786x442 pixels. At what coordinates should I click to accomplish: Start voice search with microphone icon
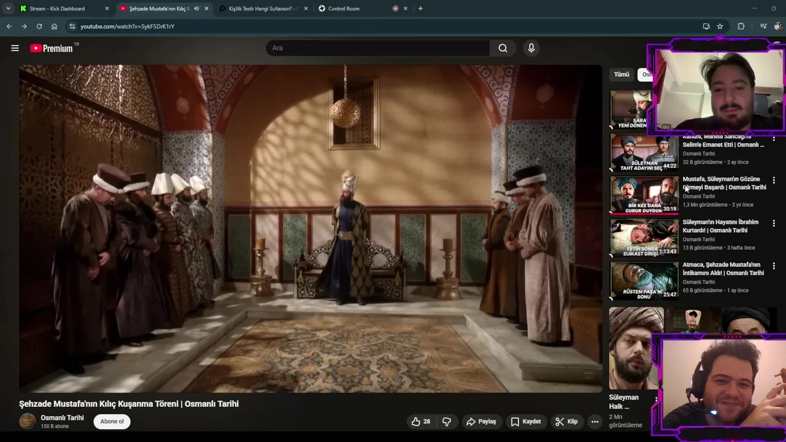[531, 48]
